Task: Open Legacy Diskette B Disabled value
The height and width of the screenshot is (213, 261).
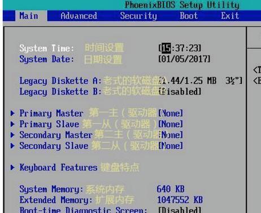Action: [180, 92]
